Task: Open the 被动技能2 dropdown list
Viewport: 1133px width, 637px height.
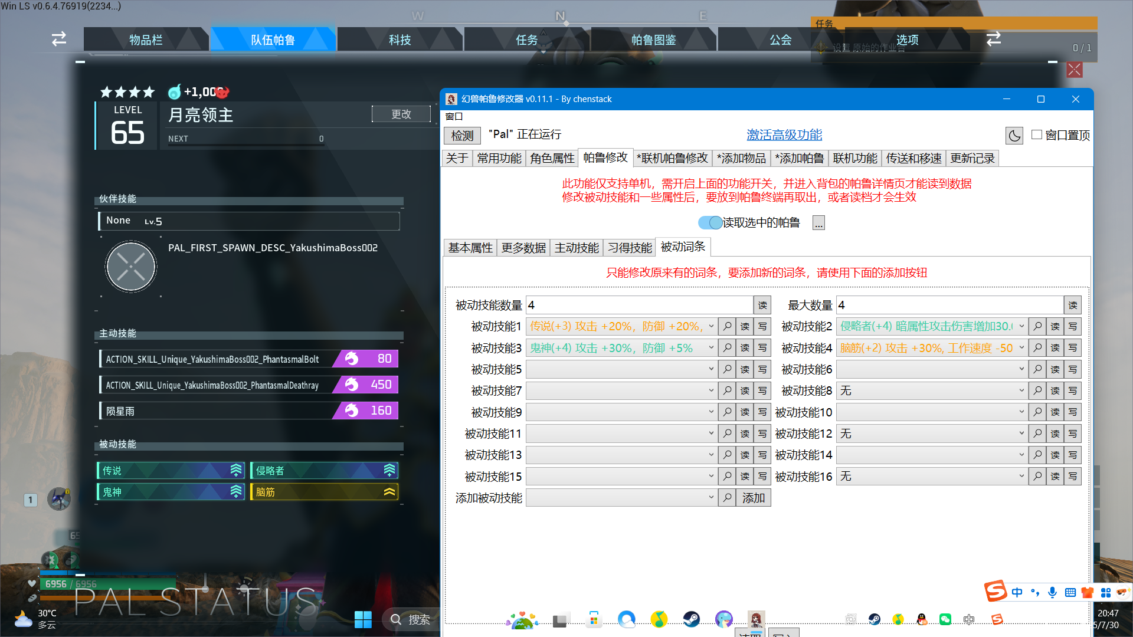Action: tap(1021, 326)
